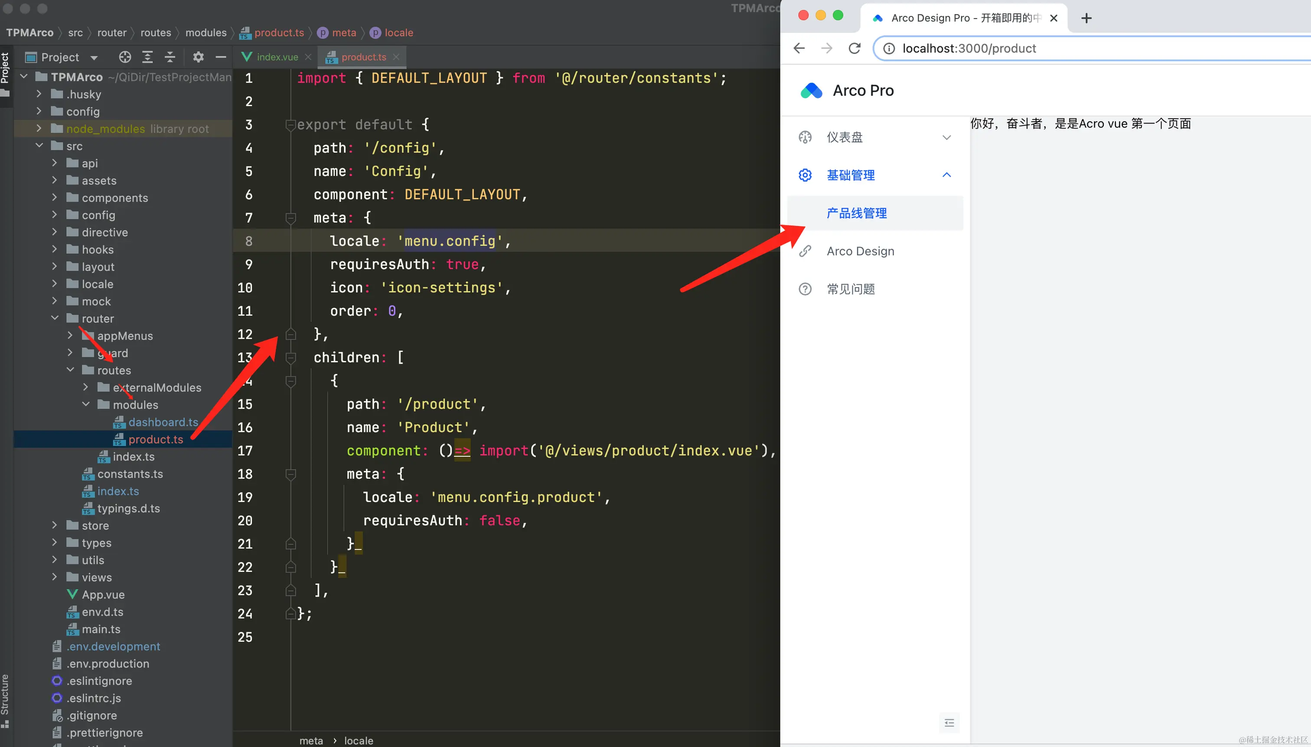The width and height of the screenshot is (1311, 747).
Task: Expand the views folder in tree
Action: [55, 577]
